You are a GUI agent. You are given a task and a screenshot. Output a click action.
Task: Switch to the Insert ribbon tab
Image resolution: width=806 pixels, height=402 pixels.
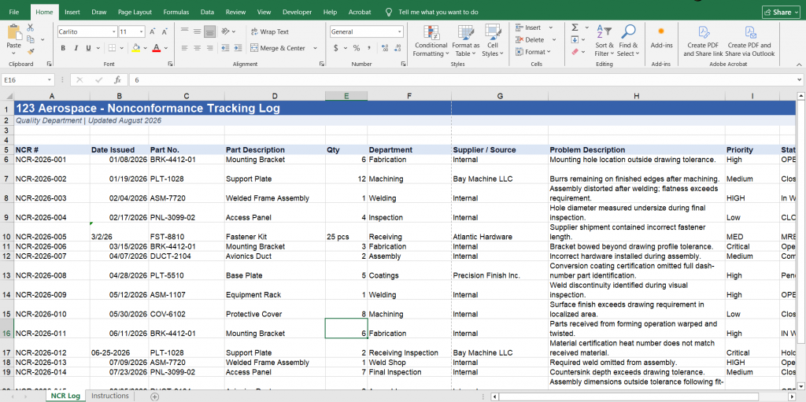[x=72, y=12]
